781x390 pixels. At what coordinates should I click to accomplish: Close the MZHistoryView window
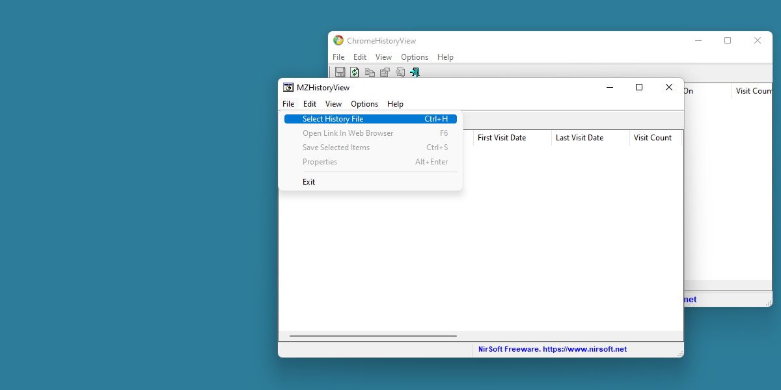click(x=669, y=87)
